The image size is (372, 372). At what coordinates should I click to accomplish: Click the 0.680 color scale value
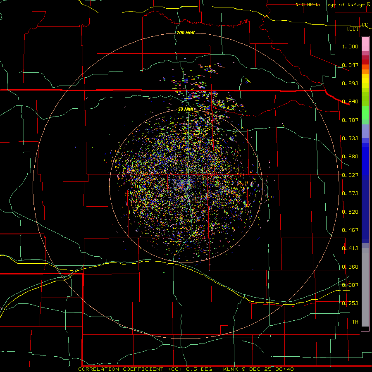[350, 157]
